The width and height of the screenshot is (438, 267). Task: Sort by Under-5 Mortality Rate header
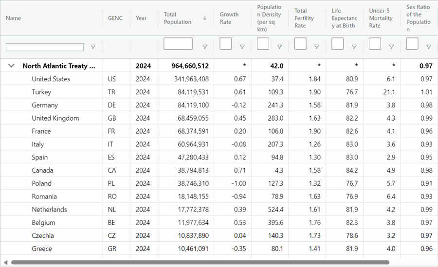point(381,18)
